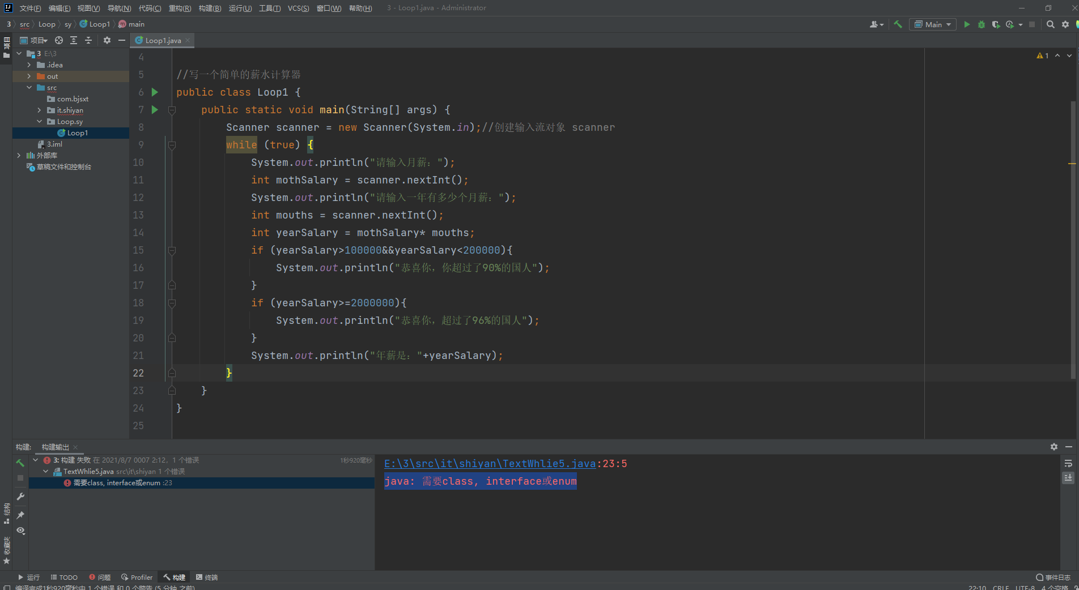The image size is (1079, 590).
Task: Toggle scroll to end icon in build output
Action: (x=1068, y=478)
